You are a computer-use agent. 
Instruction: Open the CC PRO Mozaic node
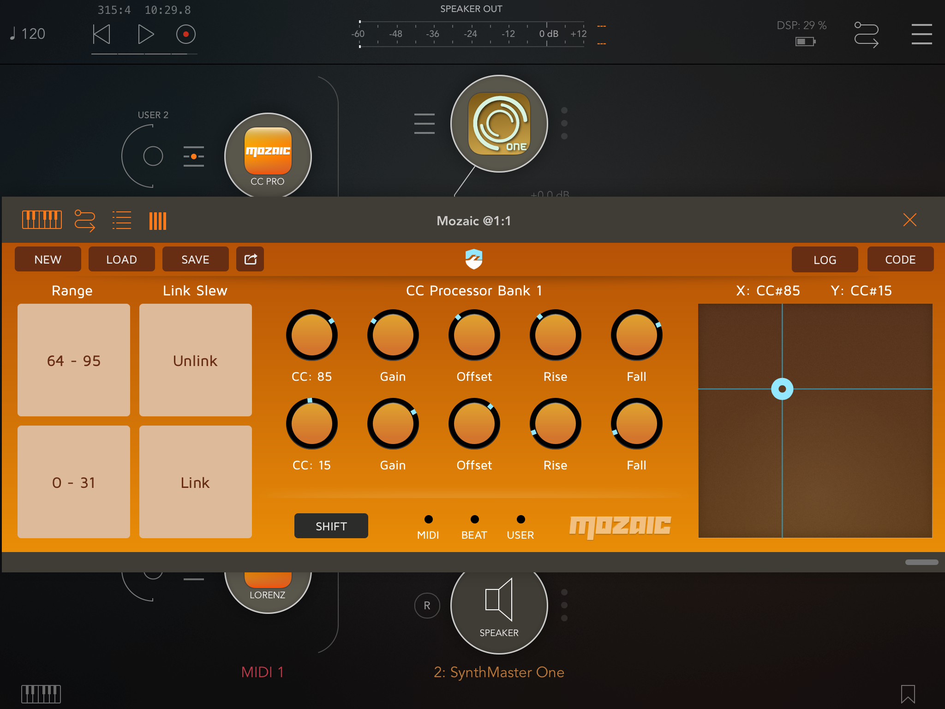coord(268,156)
